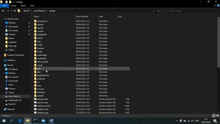Select the phpMyAdmin folder icon
The height and width of the screenshot is (124, 220).
(35, 75)
